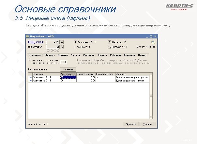
Task: Select the Паркинг tab
Action: point(63,55)
